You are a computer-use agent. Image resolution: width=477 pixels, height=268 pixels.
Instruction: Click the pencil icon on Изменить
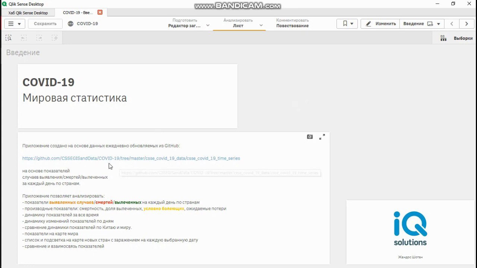369,23
